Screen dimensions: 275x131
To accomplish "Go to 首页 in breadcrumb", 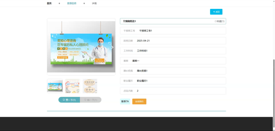I will (x=49, y=3).
